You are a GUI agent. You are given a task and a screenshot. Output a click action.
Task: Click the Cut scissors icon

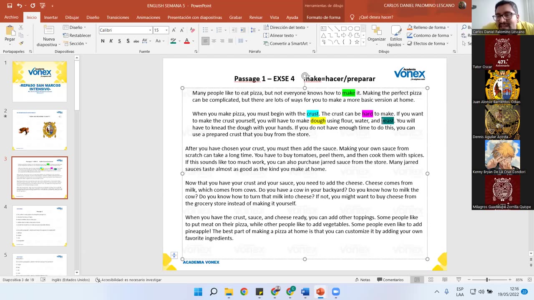(x=21, y=27)
